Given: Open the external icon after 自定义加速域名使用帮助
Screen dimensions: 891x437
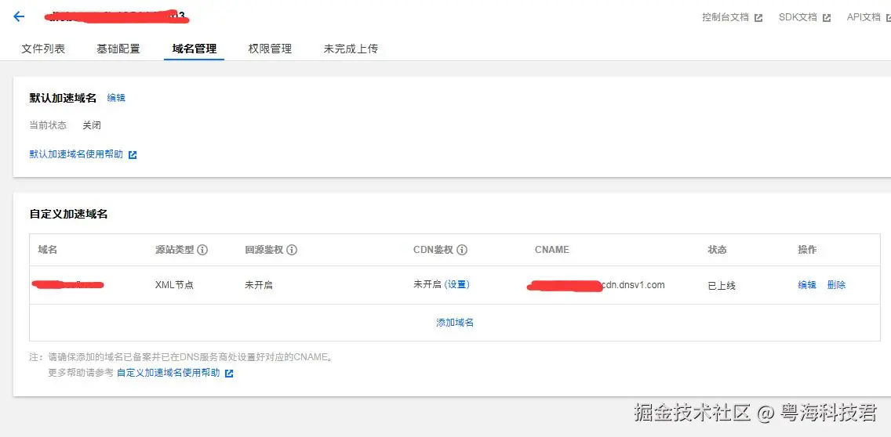Looking at the screenshot, I should [x=229, y=374].
